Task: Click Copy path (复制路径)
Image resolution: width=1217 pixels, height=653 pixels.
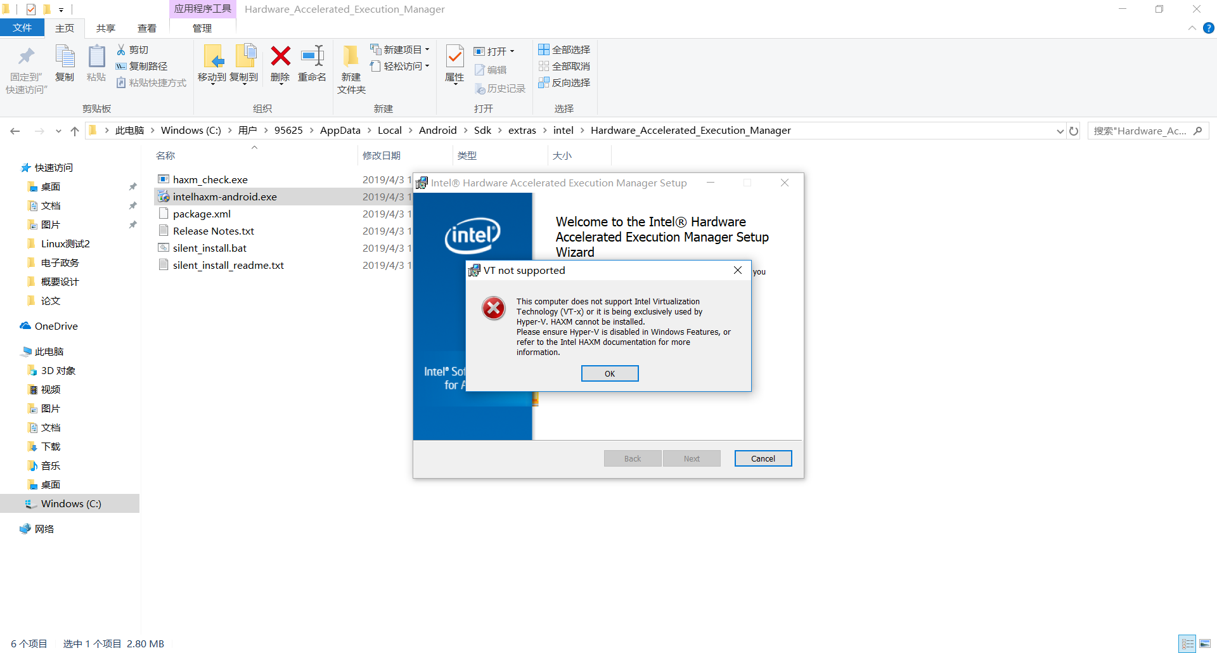Action: [x=142, y=66]
